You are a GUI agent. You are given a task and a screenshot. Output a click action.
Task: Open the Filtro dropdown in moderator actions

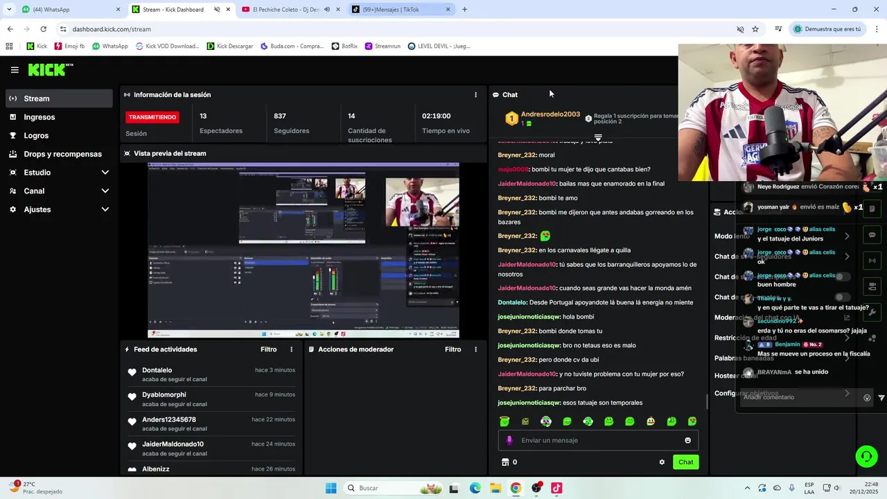(x=453, y=349)
